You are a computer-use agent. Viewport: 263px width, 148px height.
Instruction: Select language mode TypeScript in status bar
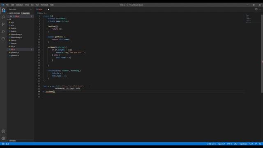click(243, 144)
